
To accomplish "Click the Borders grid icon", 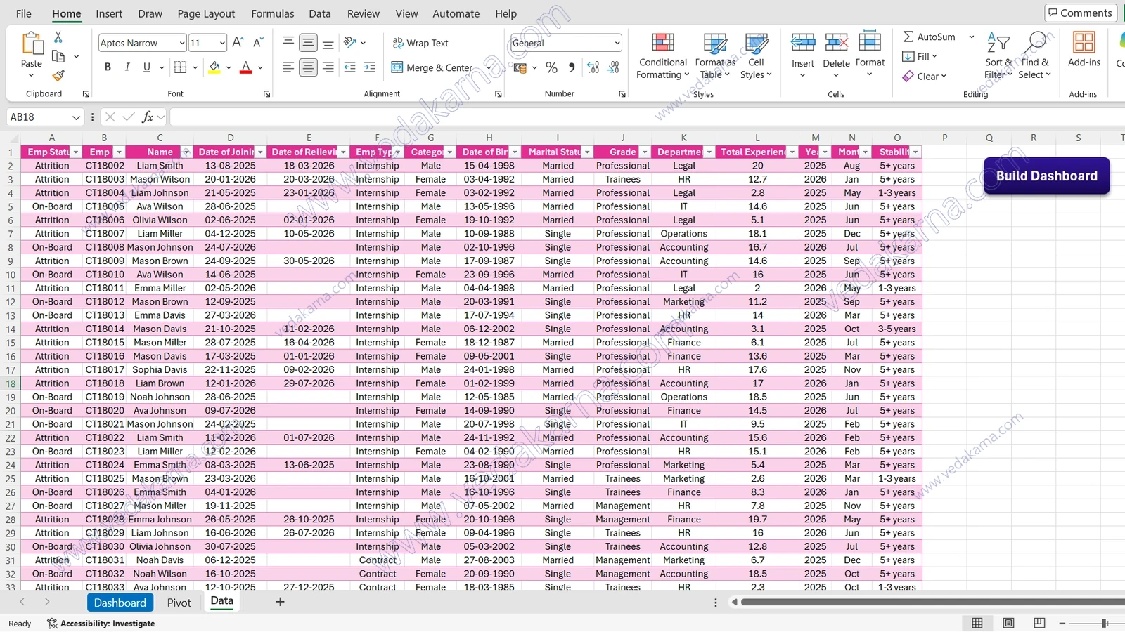I will pos(181,67).
